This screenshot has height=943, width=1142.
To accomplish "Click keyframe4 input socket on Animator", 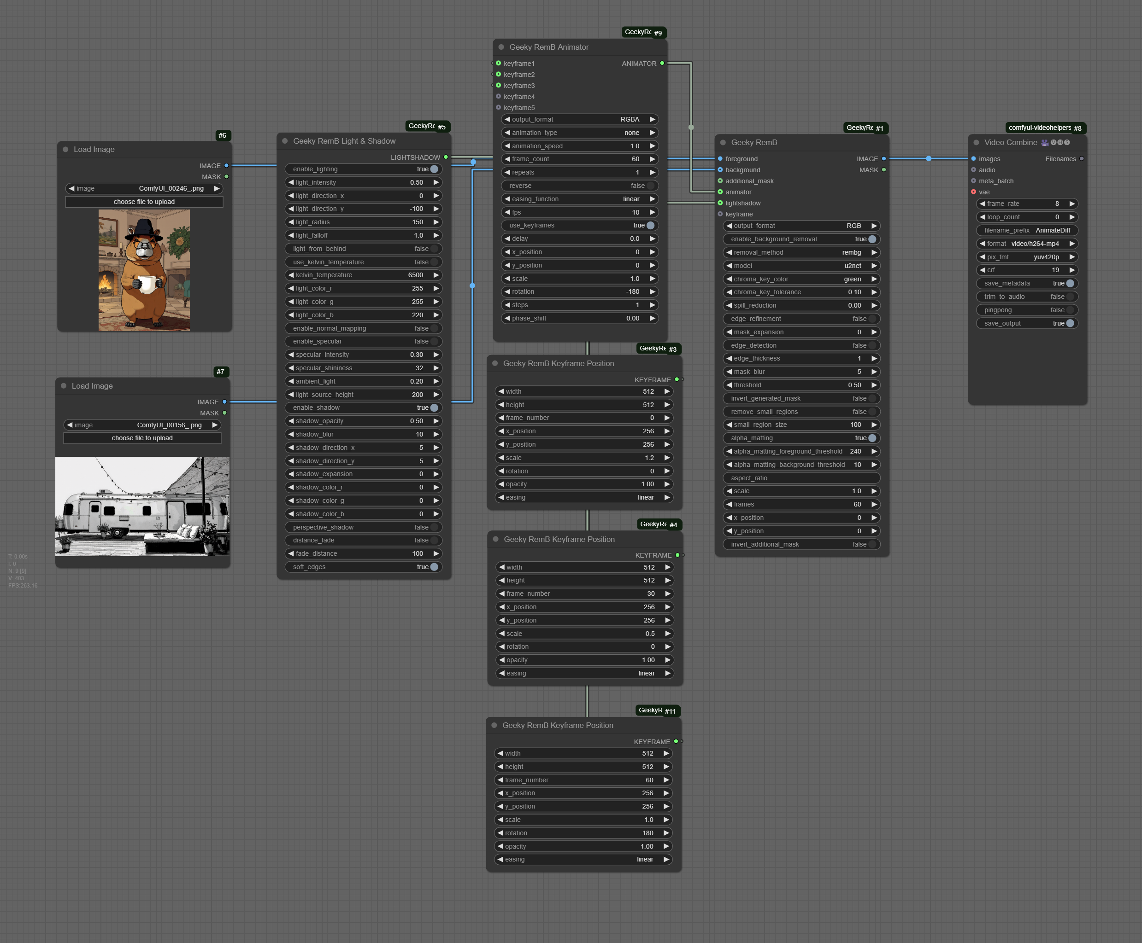I will pos(499,97).
